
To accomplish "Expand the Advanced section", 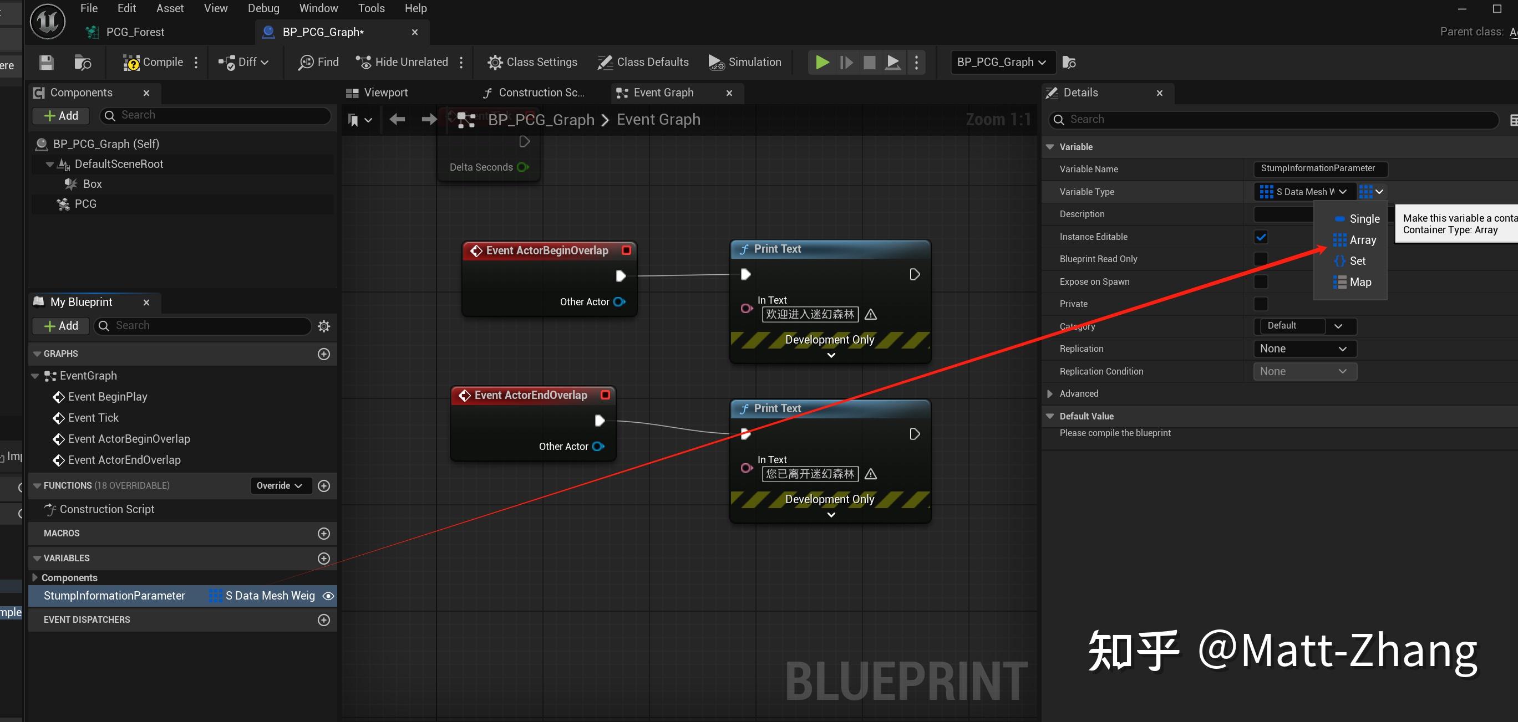I will (1050, 393).
